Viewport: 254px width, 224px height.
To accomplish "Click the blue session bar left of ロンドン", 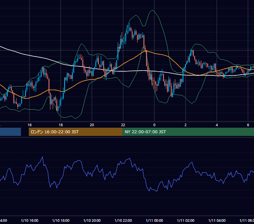I will coord(10,132).
